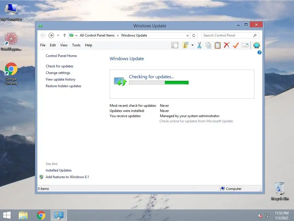
Task: Open the Windows Start button
Action: pos(7,215)
